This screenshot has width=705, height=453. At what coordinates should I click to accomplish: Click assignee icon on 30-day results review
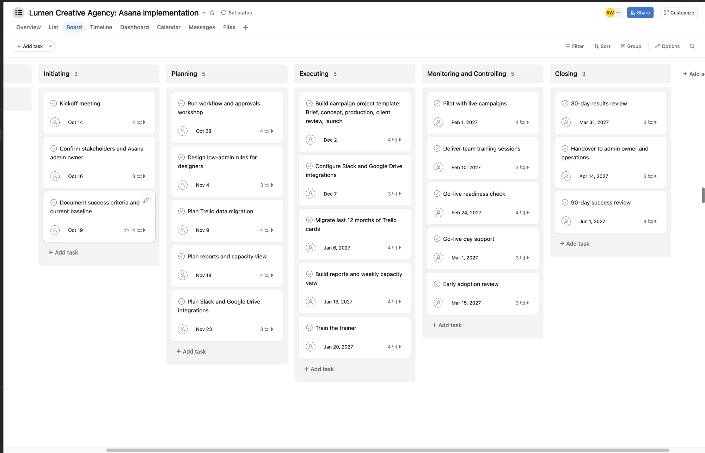[x=566, y=122]
